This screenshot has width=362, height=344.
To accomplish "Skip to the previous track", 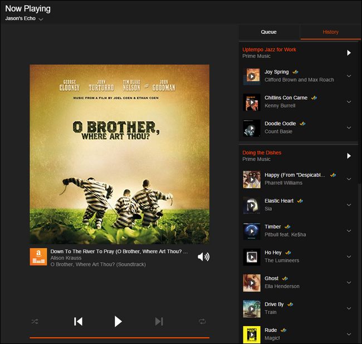I will coord(79,321).
